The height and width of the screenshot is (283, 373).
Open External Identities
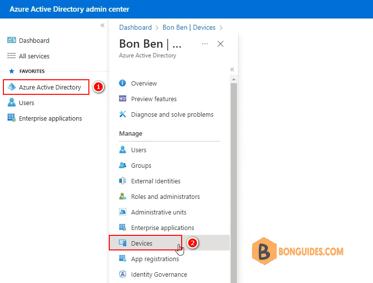click(x=156, y=181)
